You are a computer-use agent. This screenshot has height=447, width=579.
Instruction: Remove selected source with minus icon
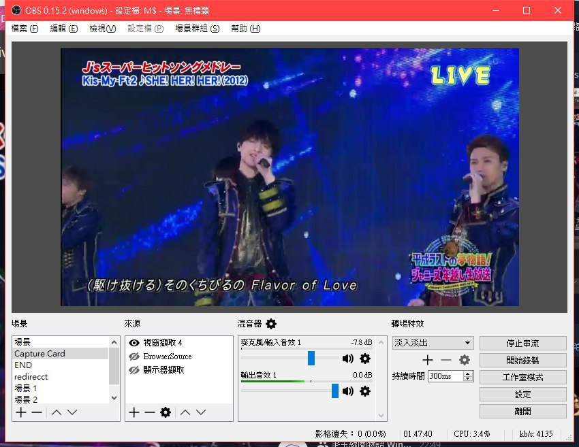pyautogui.click(x=150, y=412)
